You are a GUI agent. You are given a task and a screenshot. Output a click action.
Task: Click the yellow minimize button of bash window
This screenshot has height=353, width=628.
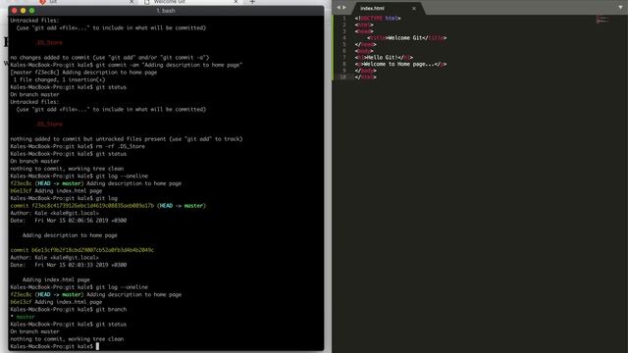(24, 11)
